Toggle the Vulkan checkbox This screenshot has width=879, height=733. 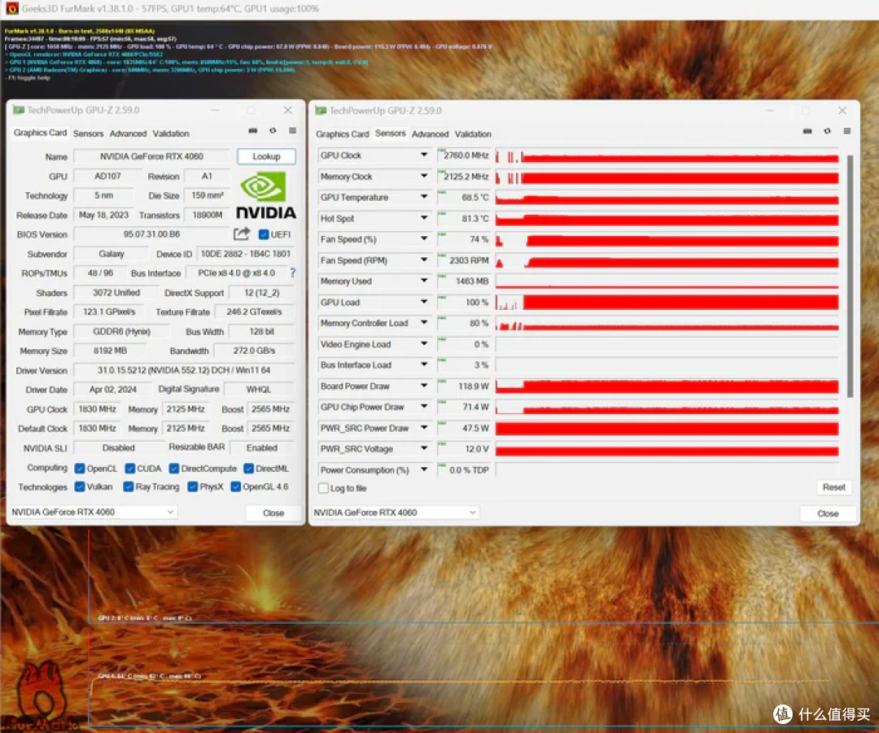[x=80, y=486]
